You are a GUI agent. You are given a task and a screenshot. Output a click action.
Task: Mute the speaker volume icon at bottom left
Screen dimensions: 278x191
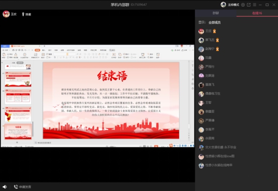click(x=5, y=187)
